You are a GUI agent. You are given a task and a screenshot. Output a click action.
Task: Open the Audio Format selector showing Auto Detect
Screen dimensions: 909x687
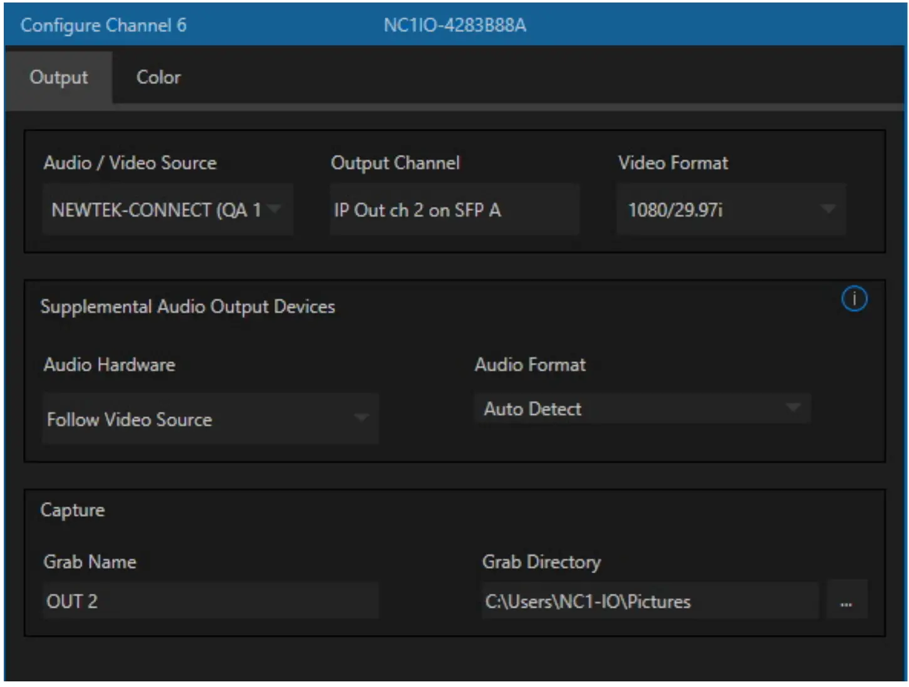[643, 408]
